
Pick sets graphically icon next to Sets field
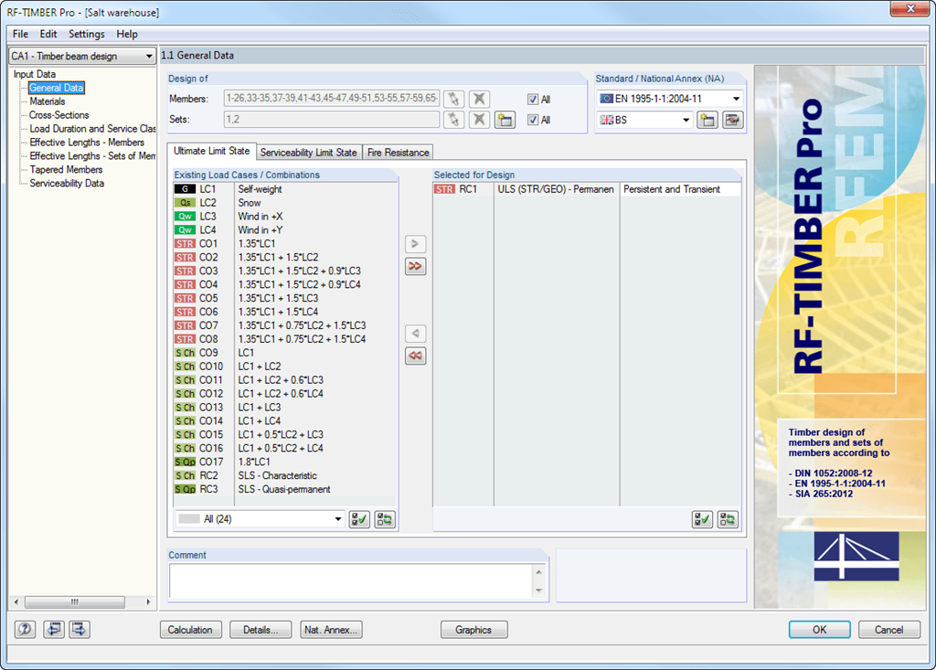(453, 120)
